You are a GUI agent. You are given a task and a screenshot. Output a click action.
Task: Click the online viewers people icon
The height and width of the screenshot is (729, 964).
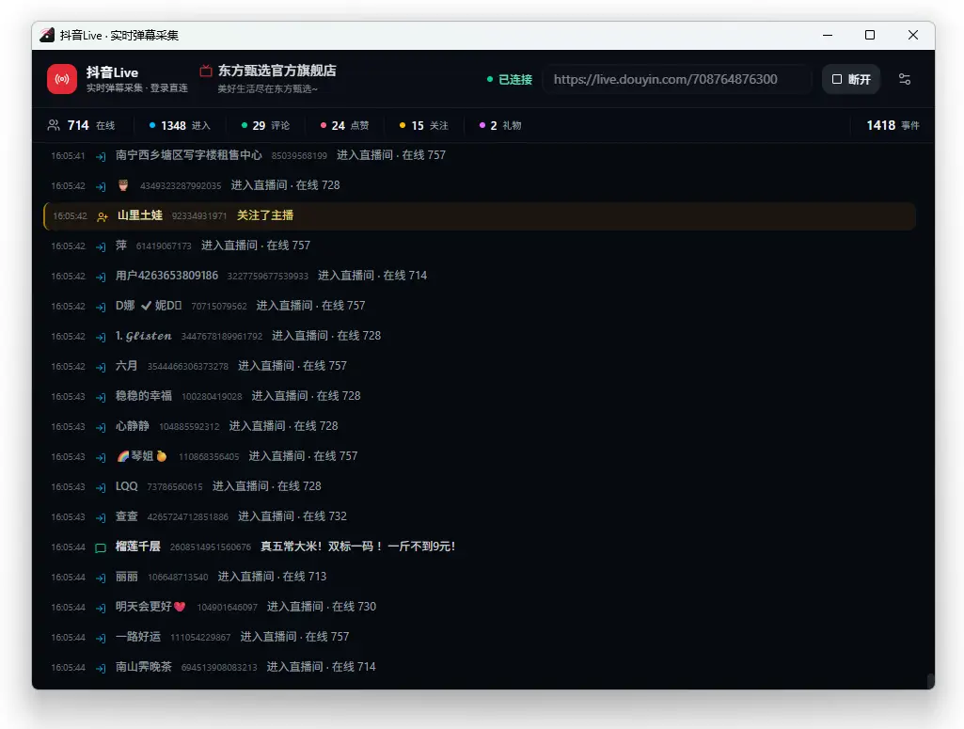tap(54, 125)
